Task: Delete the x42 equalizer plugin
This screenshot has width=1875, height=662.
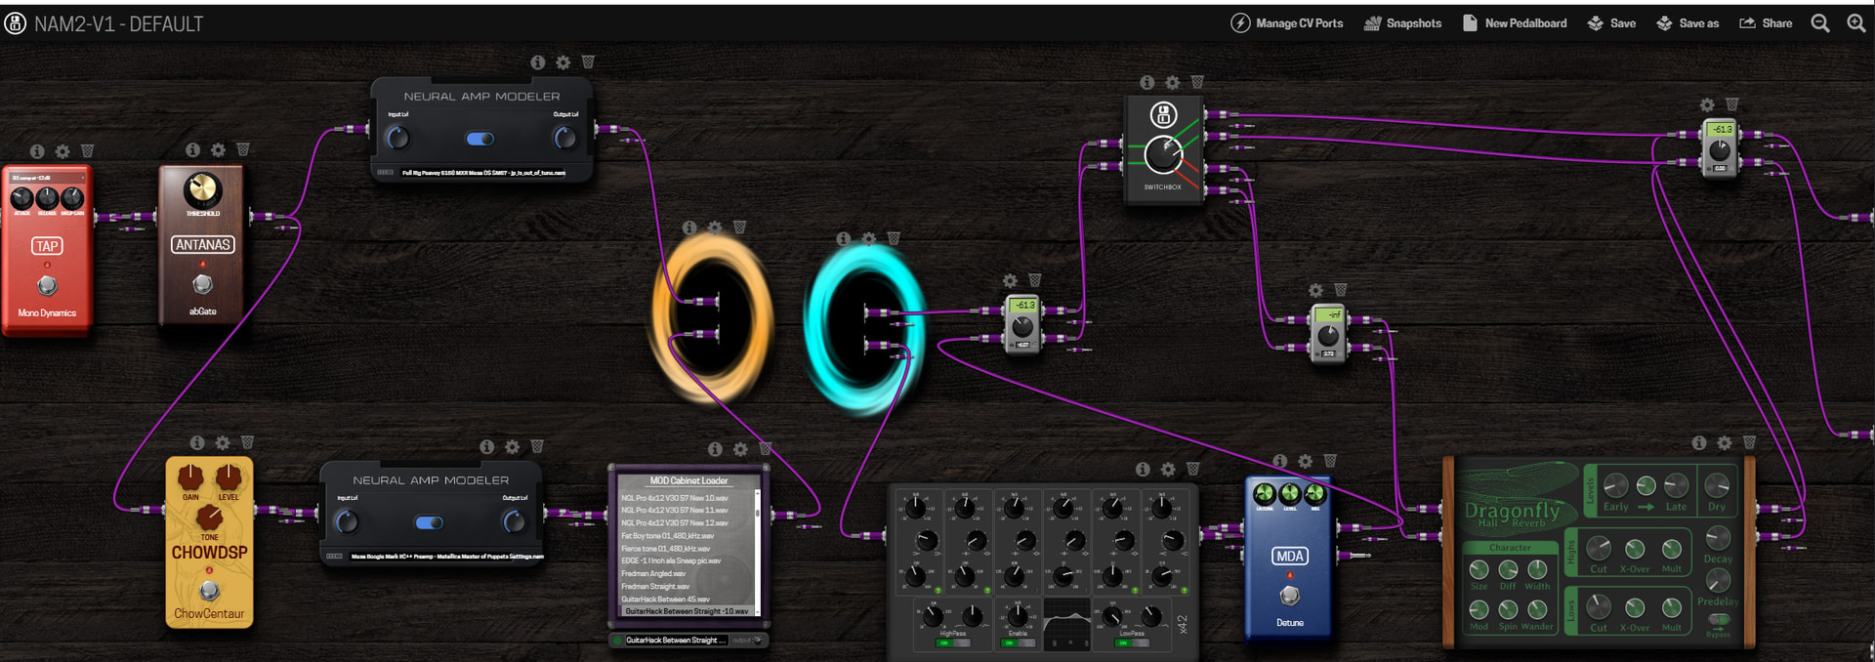Action: (1192, 469)
